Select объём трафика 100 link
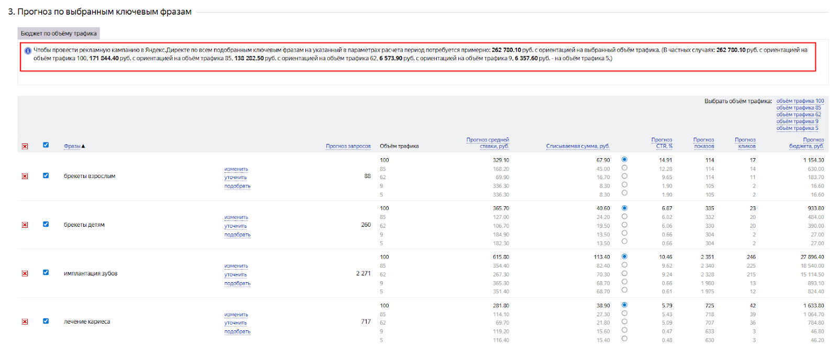 click(x=800, y=101)
